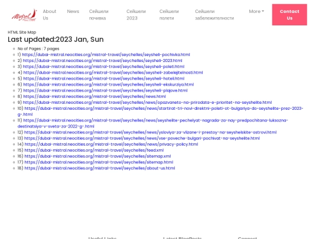The image size is (319, 239).
Task: Open the seysheli-plajove.html link
Action: [x=105, y=90]
